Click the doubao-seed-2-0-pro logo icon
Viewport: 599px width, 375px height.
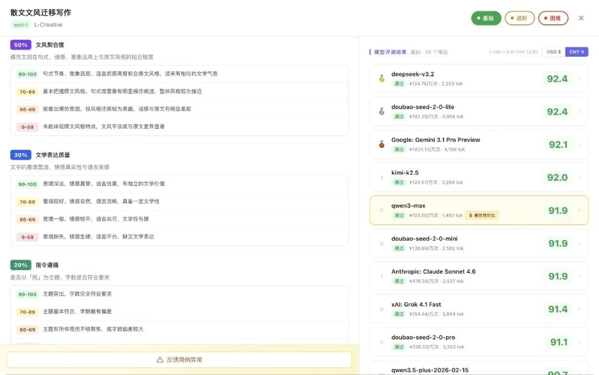click(x=381, y=341)
